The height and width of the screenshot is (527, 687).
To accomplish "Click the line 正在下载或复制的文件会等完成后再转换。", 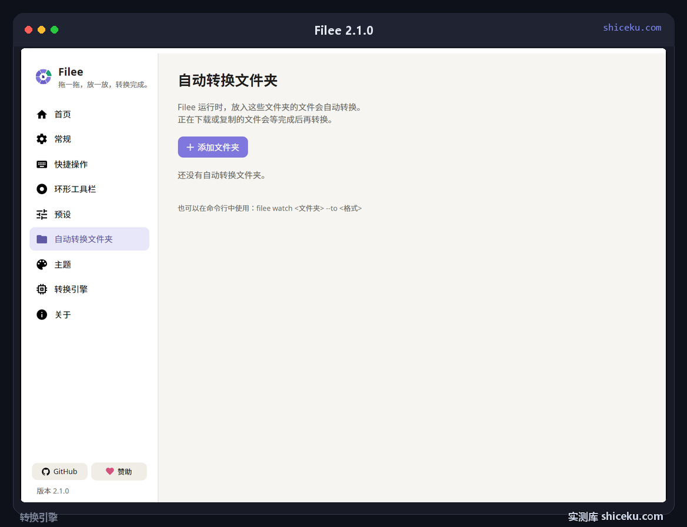I will [x=255, y=119].
